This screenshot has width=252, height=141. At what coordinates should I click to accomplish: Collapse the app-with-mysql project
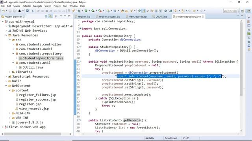point(3,22)
